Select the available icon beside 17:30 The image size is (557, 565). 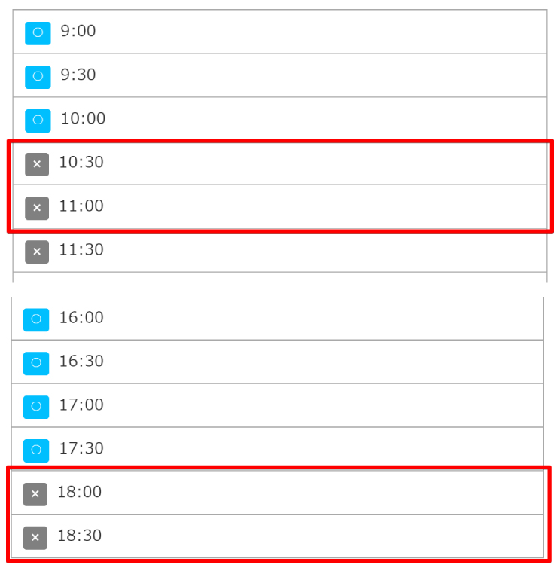(x=36, y=450)
